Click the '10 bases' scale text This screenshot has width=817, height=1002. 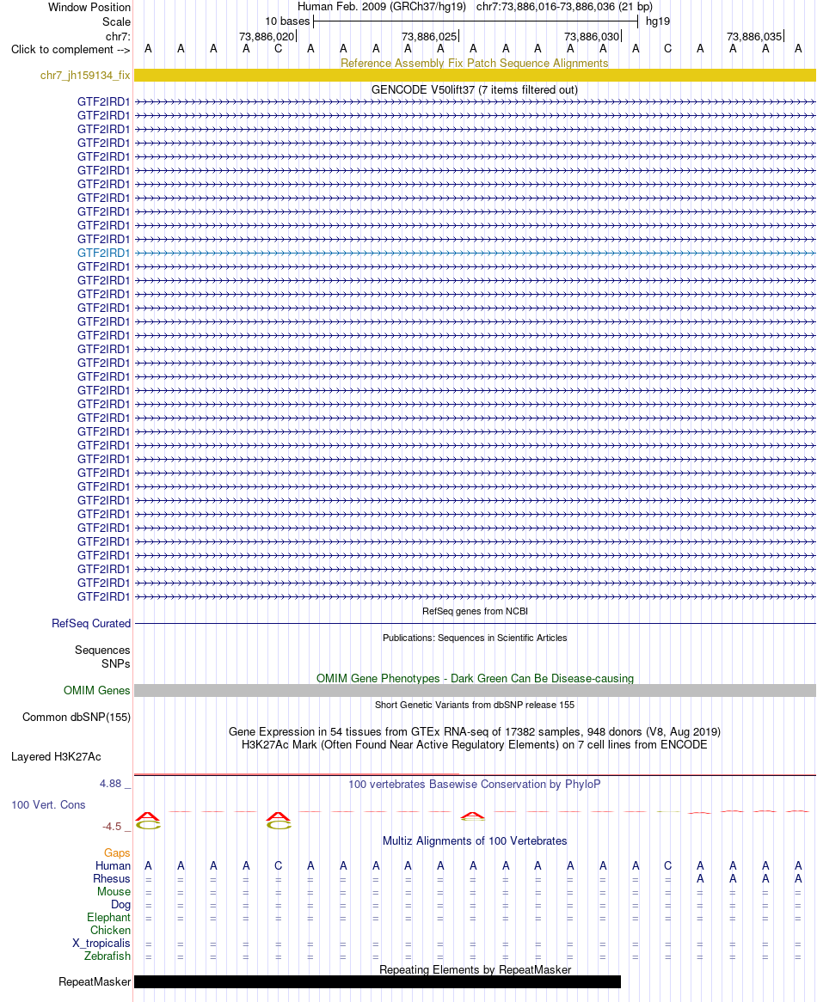[287, 21]
